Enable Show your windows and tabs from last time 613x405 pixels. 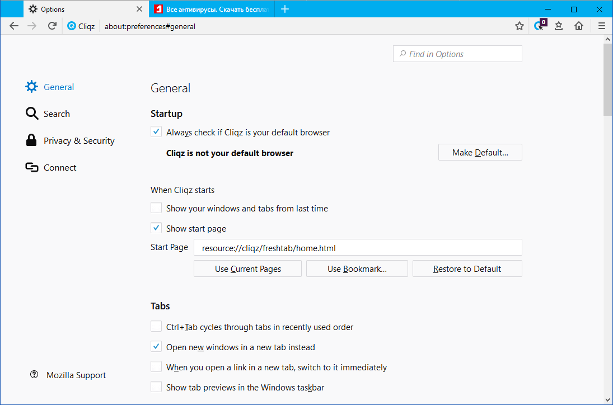pyautogui.click(x=156, y=208)
